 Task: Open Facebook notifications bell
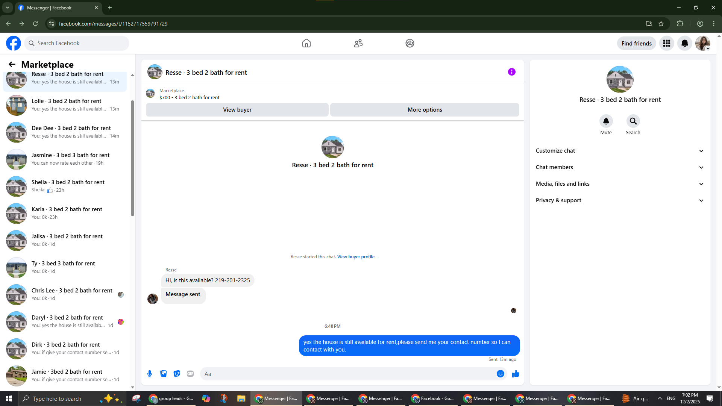point(684,43)
